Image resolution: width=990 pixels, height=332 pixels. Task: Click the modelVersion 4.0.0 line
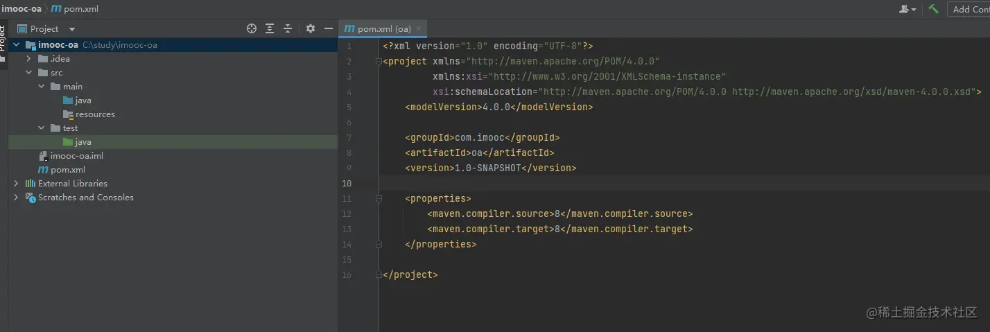[499, 107]
